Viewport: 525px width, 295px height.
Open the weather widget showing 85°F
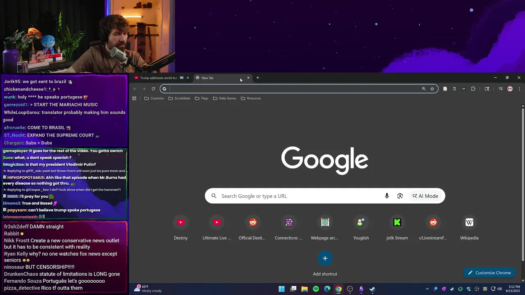148,289
